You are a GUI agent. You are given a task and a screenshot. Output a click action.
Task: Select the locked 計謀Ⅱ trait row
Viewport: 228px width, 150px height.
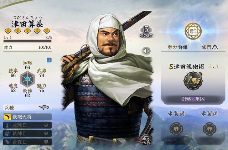pyautogui.click(x=27, y=142)
